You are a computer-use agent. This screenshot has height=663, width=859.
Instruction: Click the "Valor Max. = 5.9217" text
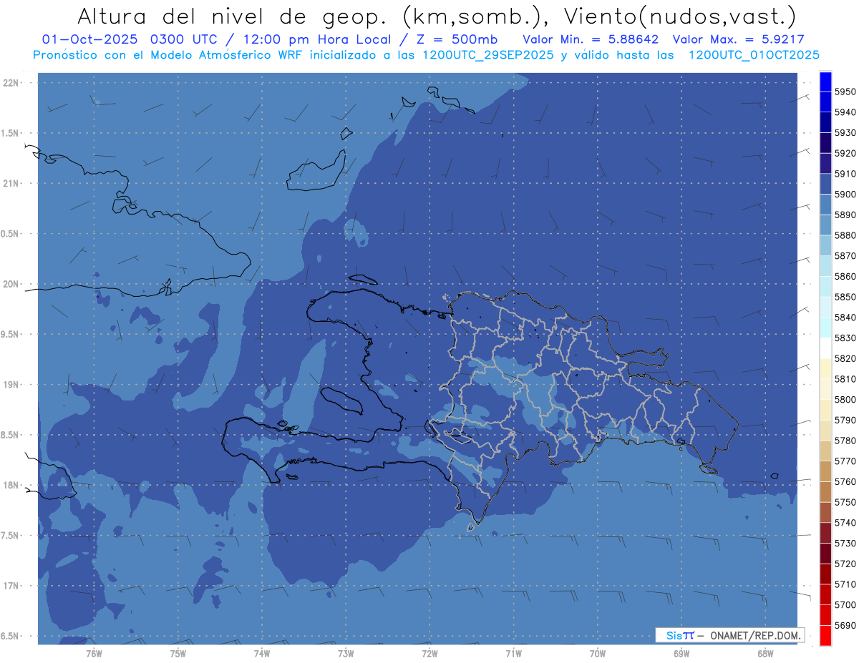click(x=739, y=39)
